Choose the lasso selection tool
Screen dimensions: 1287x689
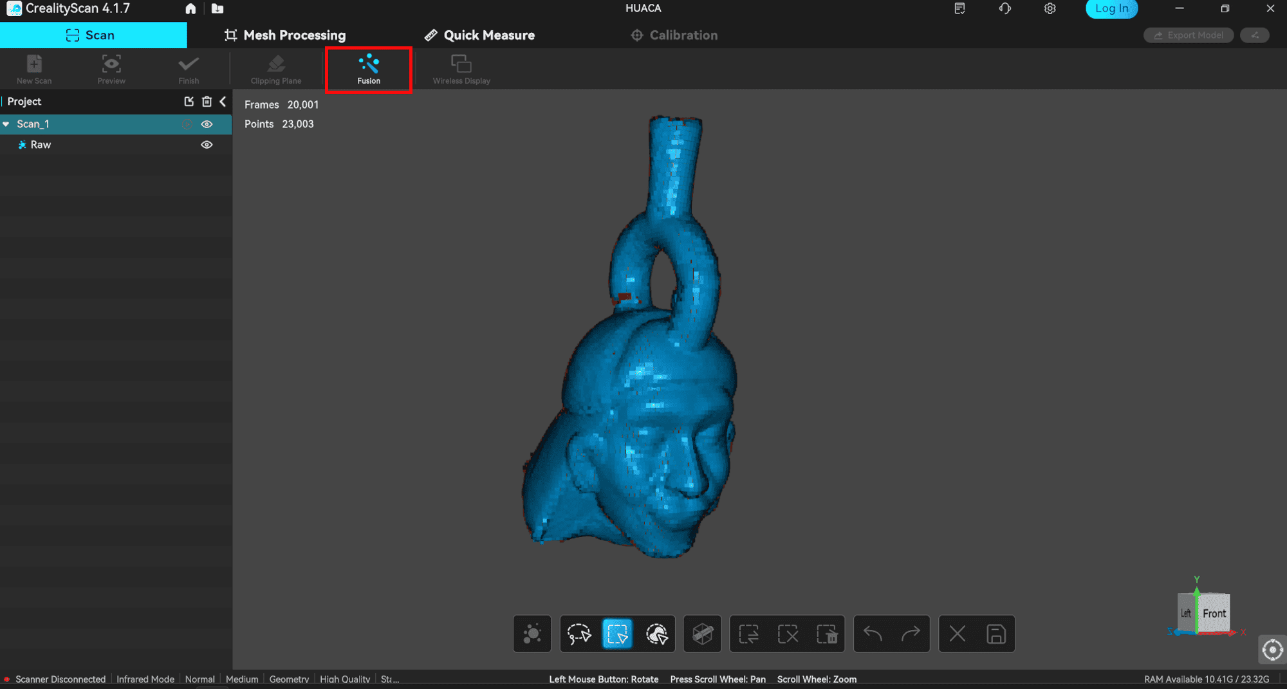pyautogui.click(x=579, y=634)
